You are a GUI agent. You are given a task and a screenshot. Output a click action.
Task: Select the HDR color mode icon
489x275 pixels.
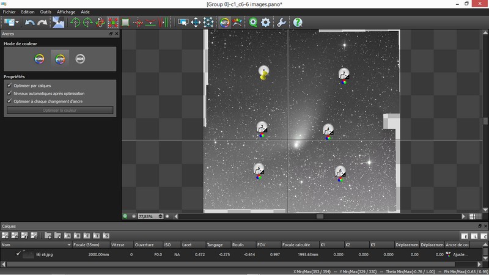tap(80, 59)
